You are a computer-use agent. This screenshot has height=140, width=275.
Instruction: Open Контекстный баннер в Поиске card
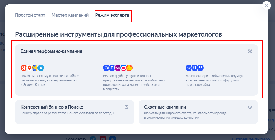[75, 112]
